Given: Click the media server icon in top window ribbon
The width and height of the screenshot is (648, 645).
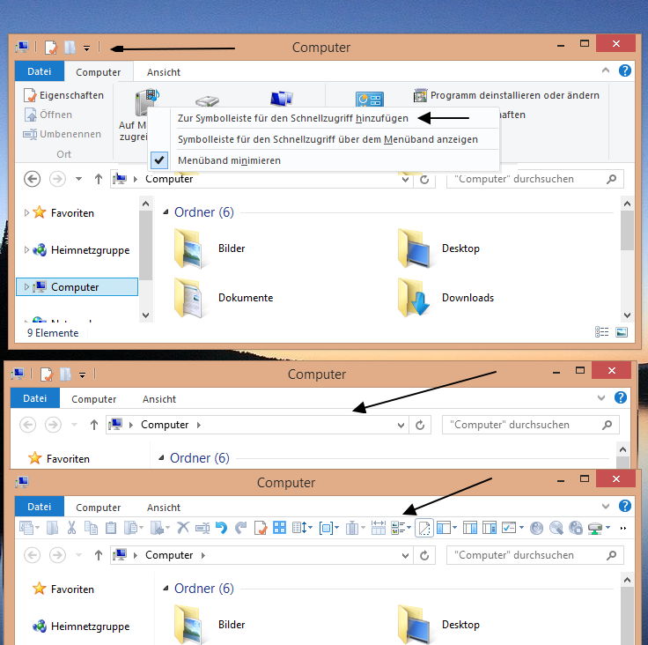Looking at the screenshot, I should [x=147, y=102].
